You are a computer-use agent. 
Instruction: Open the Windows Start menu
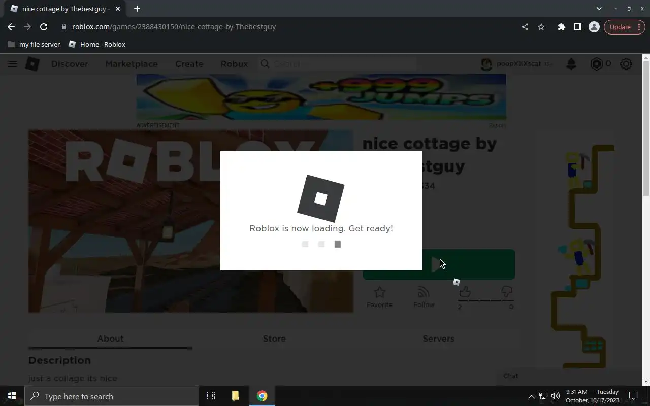[x=12, y=396]
